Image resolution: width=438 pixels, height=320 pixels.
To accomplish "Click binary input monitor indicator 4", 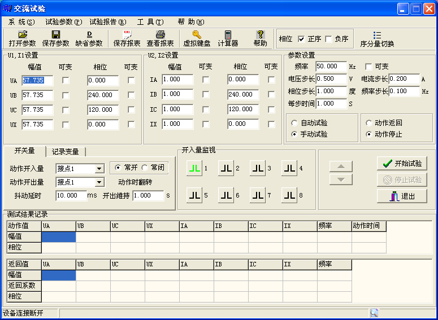I will 289,168.
